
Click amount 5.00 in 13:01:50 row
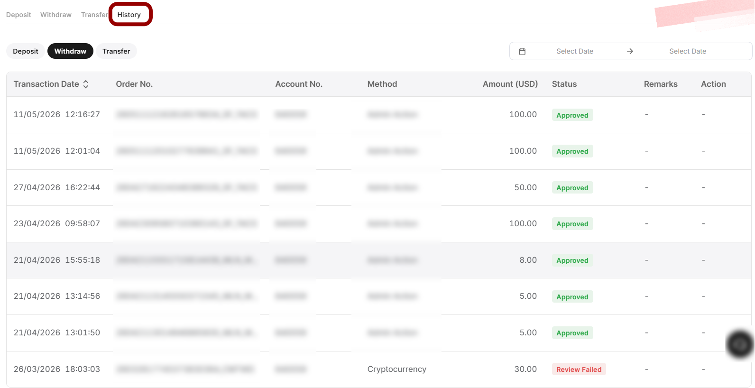528,333
